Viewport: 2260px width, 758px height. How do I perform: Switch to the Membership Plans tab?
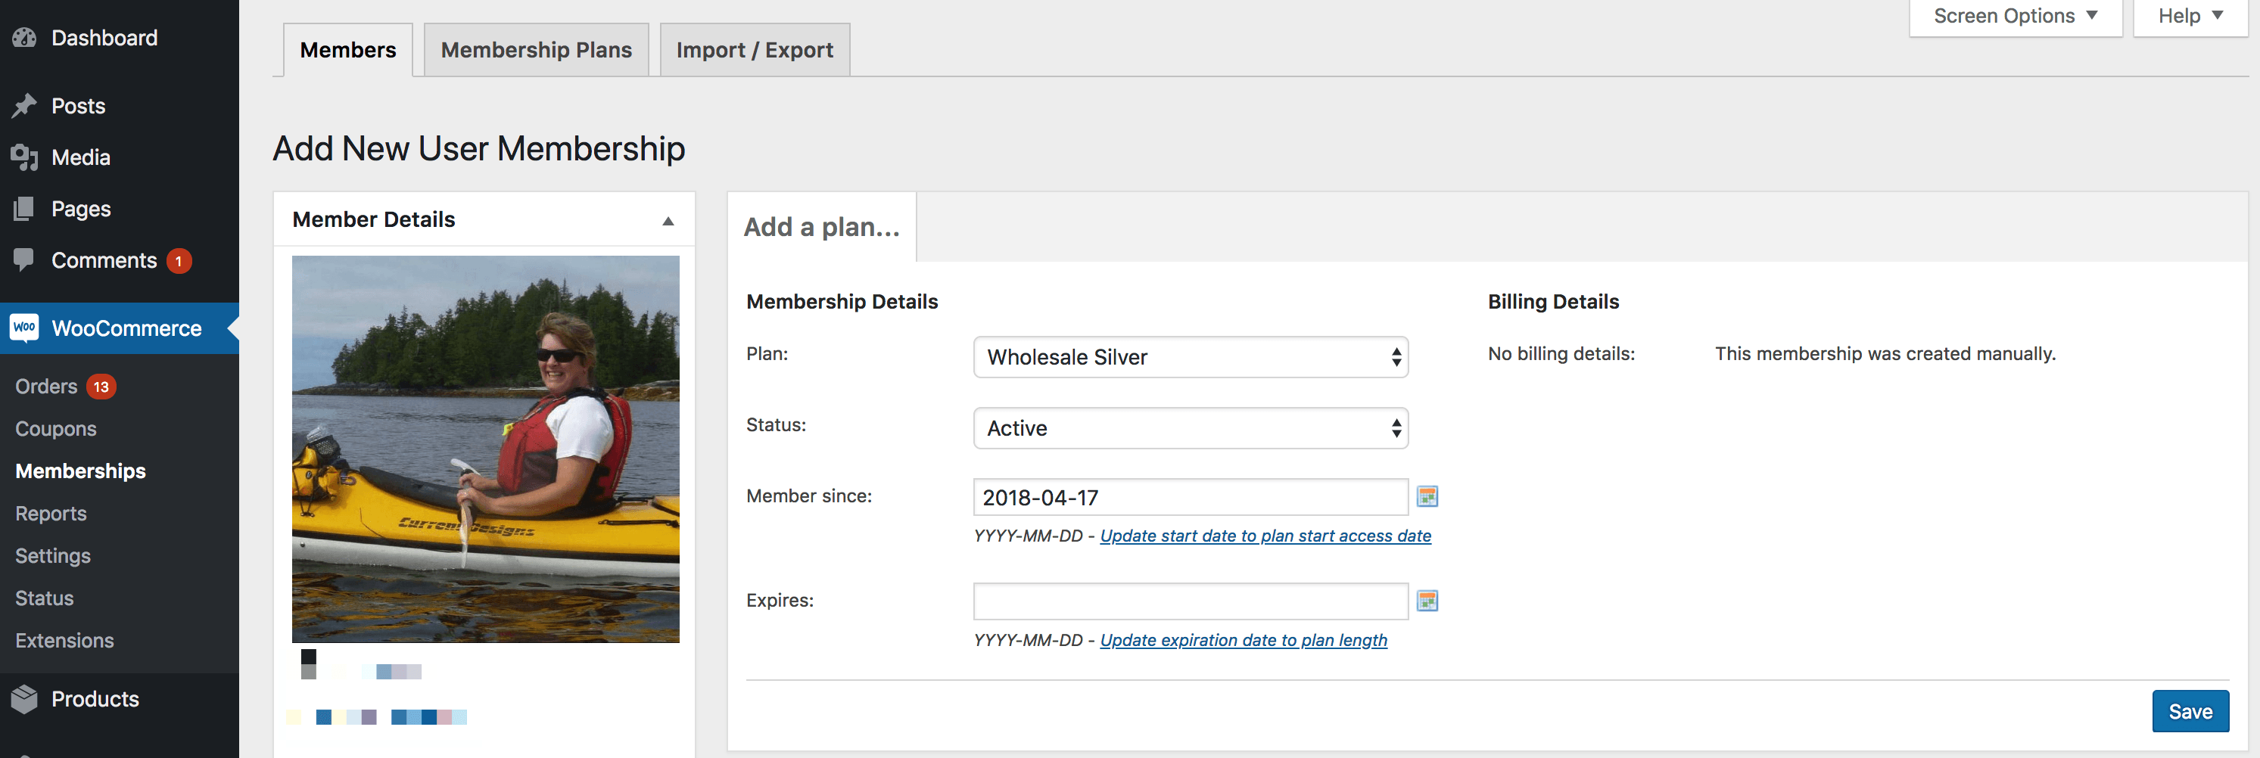coord(536,50)
